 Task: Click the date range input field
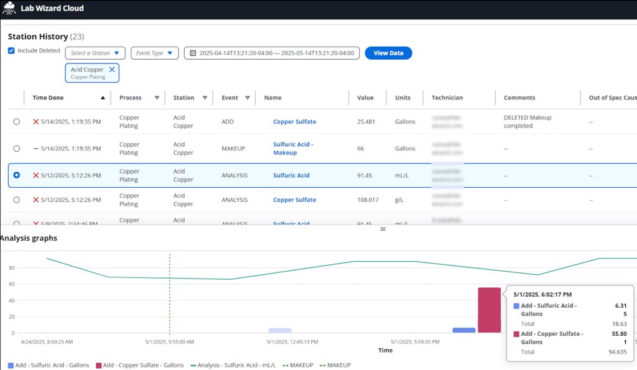click(x=272, y=53)
